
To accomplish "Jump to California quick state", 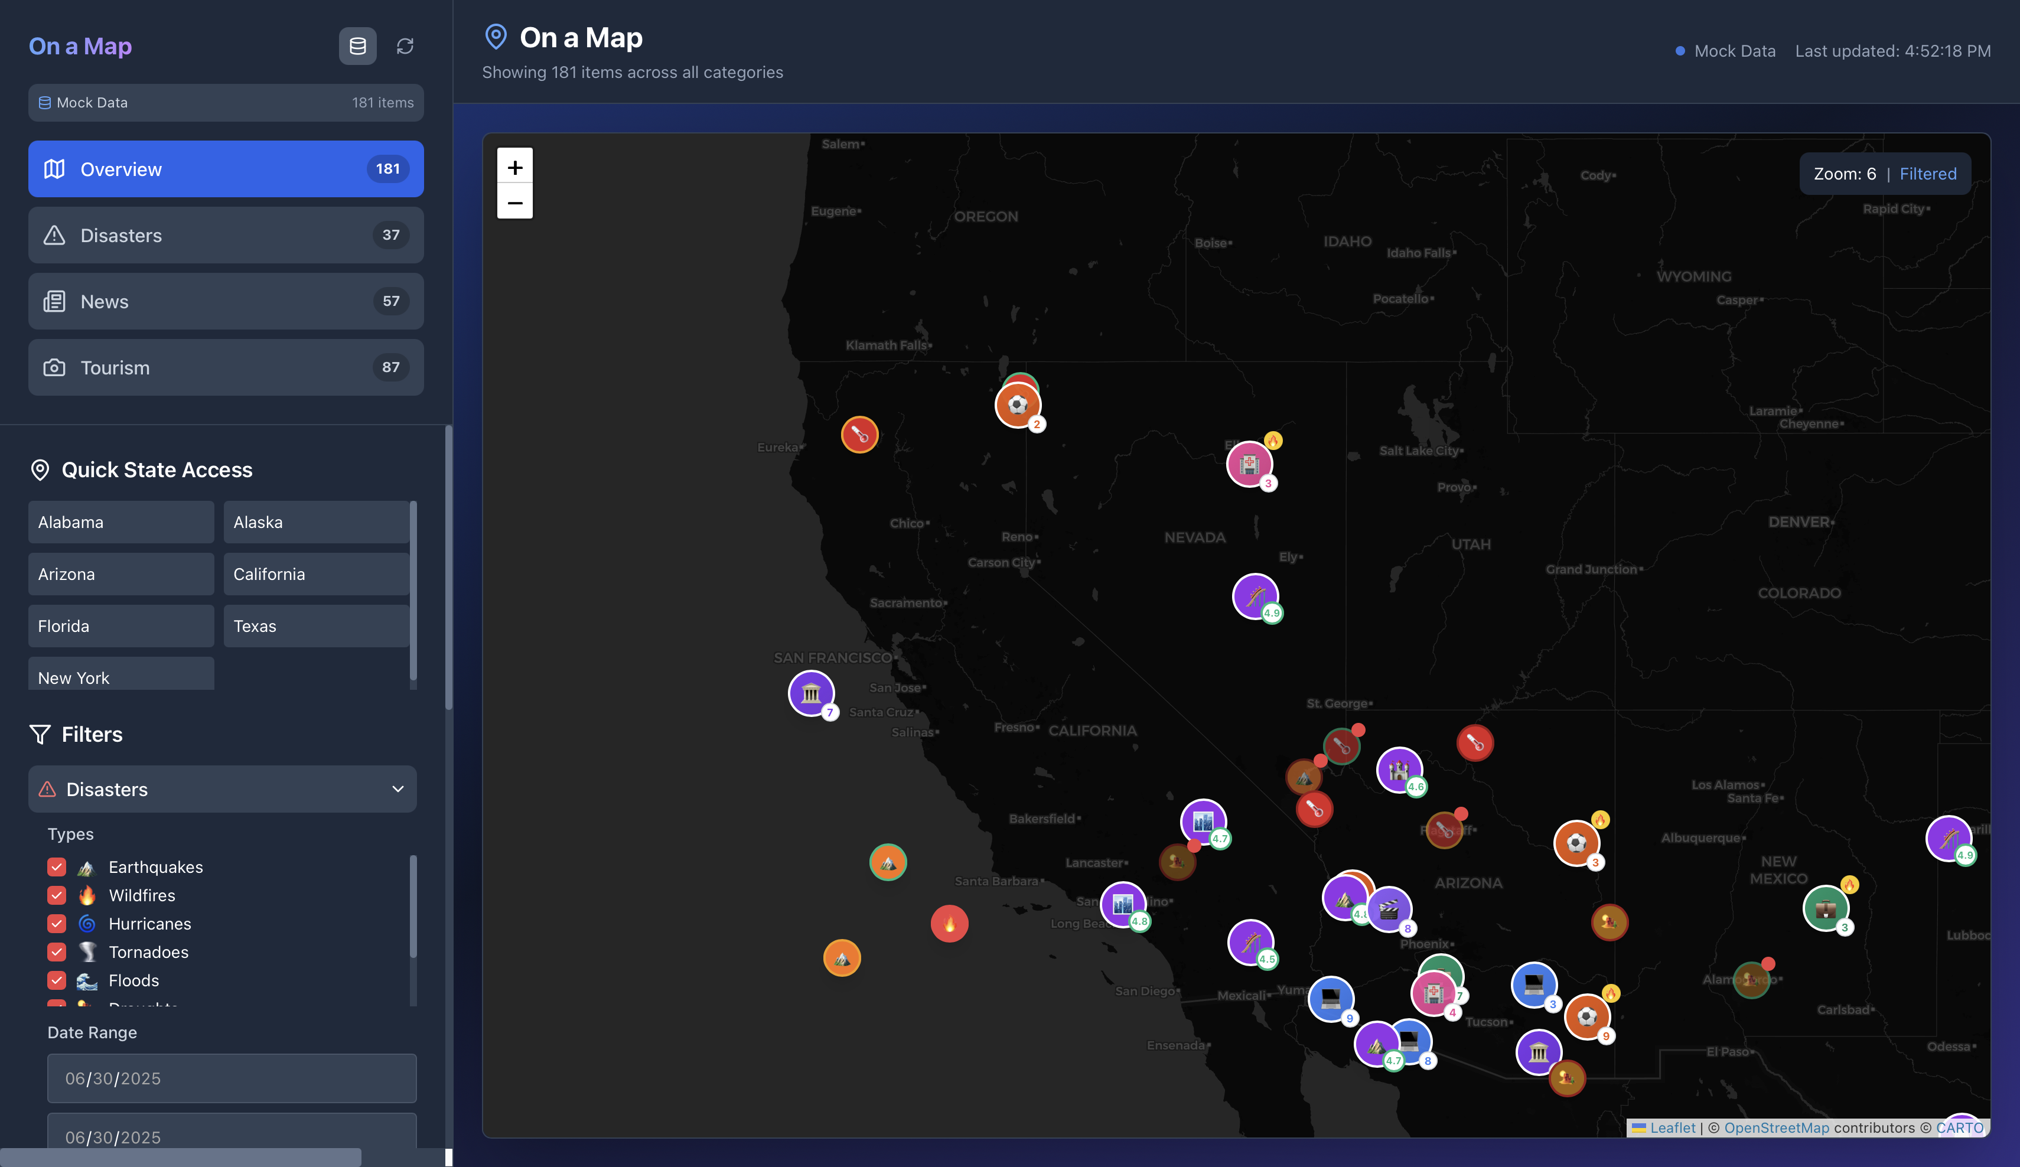I will 316,574.
